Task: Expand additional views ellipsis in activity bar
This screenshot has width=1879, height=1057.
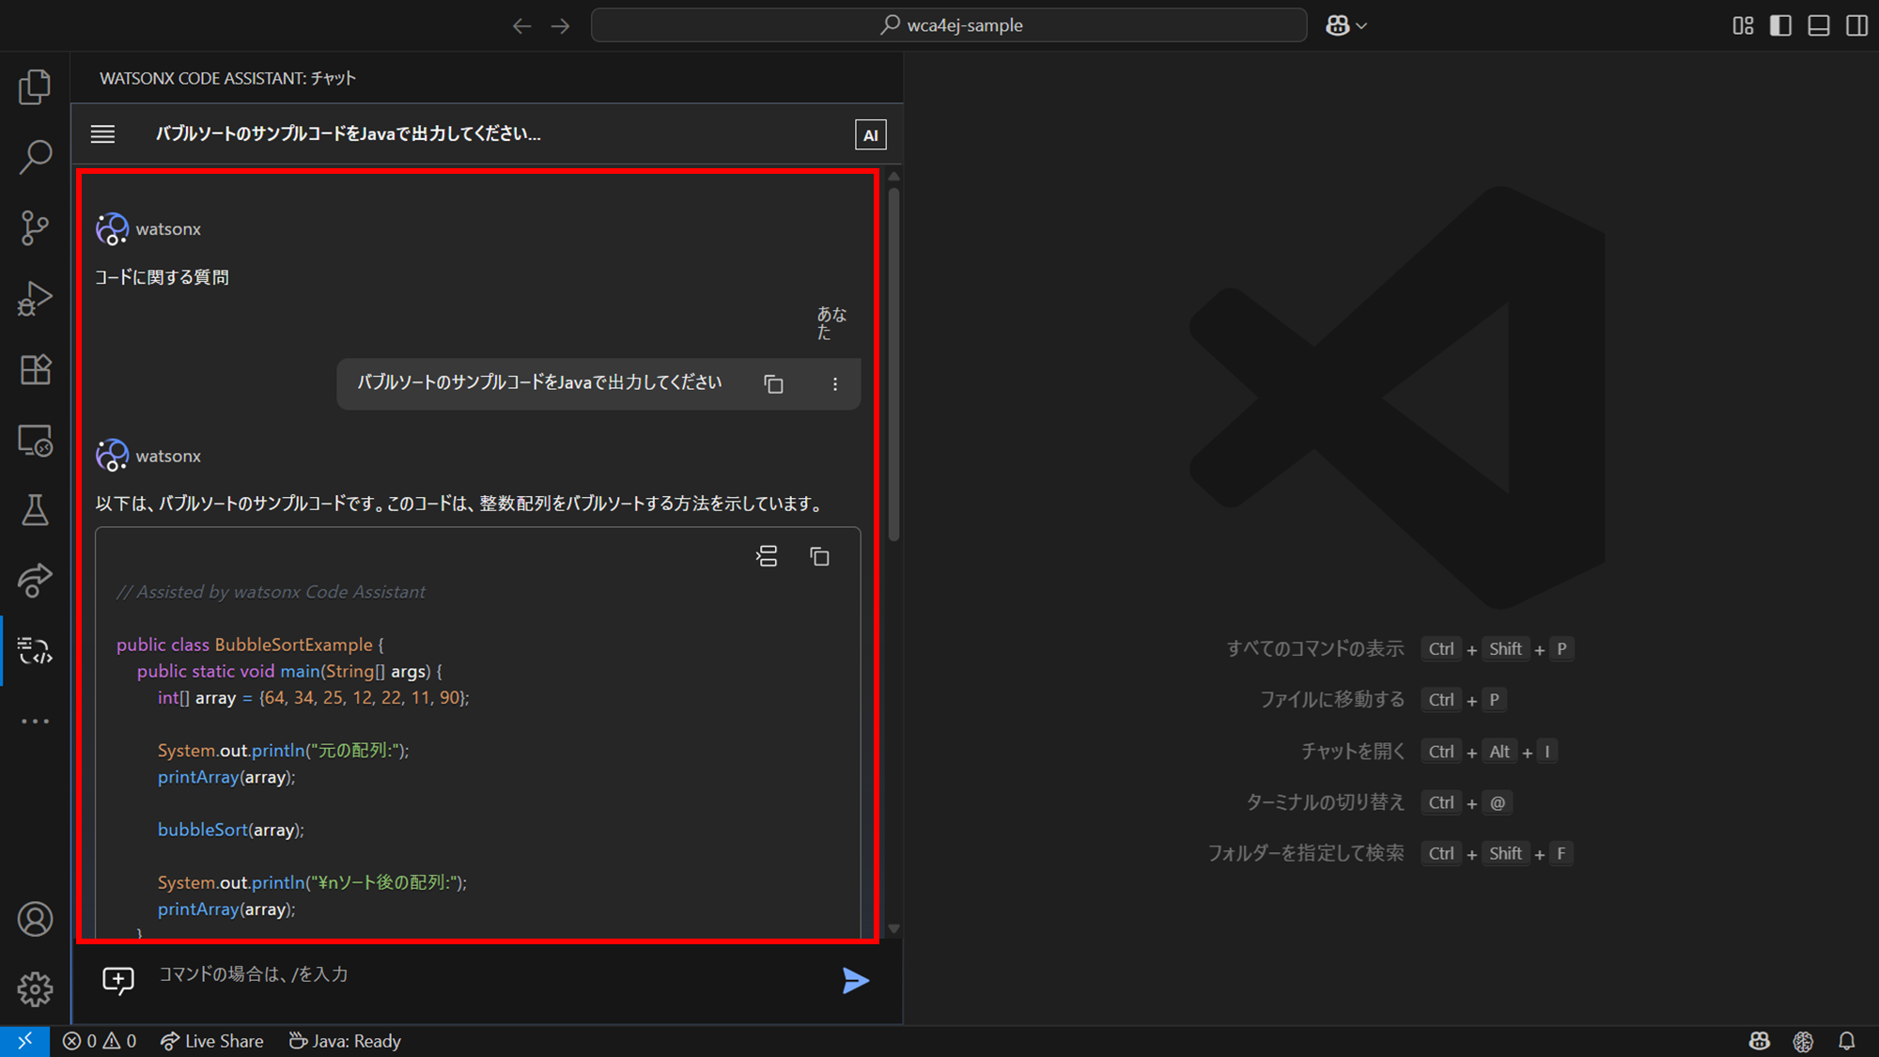Action: [x=35, y=722]
